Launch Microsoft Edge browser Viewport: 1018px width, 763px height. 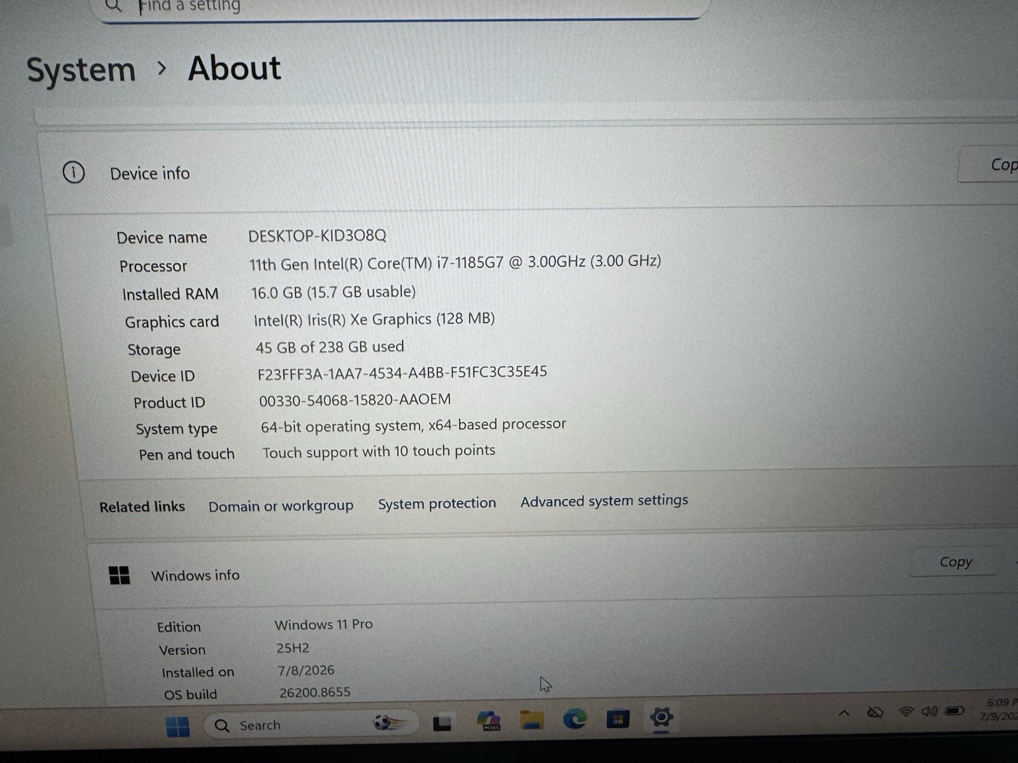coord(575,719)
